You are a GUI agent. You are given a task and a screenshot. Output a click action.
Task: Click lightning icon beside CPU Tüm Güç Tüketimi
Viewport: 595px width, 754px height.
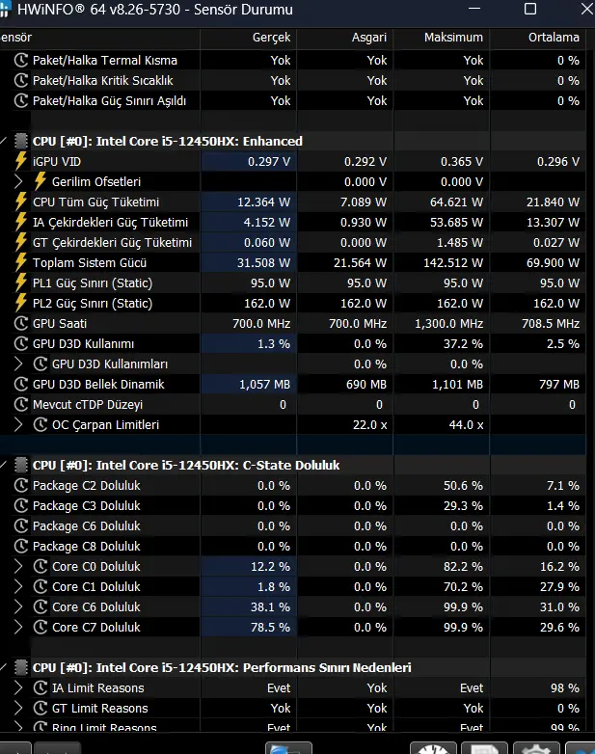pos(20,202)
